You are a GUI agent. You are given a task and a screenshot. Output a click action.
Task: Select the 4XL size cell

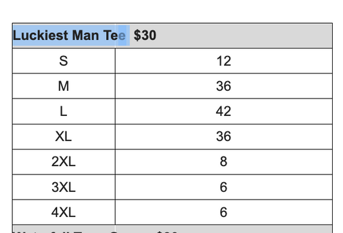click(64, 212)
